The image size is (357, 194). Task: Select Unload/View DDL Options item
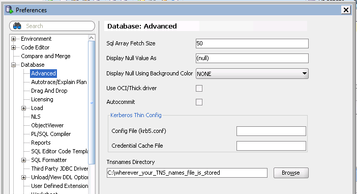(59, 177)
